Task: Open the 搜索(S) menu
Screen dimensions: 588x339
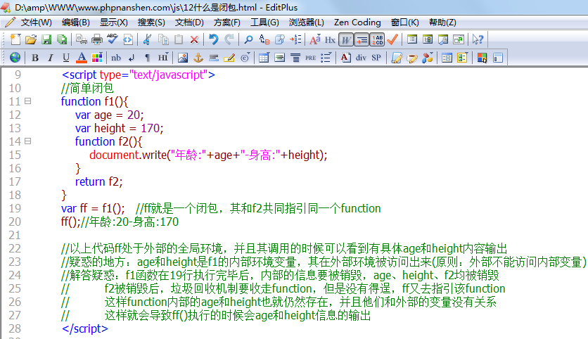Action: 151,23
